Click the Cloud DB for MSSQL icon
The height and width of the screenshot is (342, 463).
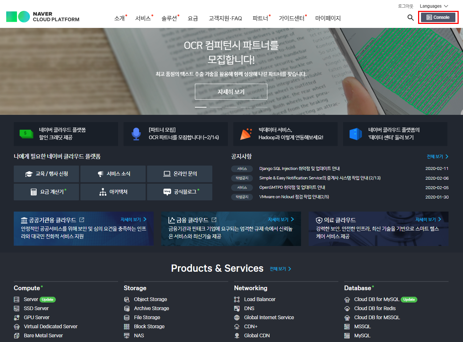tap(347, 318)
